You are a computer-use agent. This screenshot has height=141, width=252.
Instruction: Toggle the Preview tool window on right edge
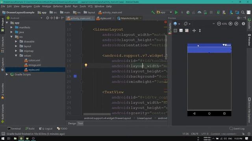tap(249, 40)
